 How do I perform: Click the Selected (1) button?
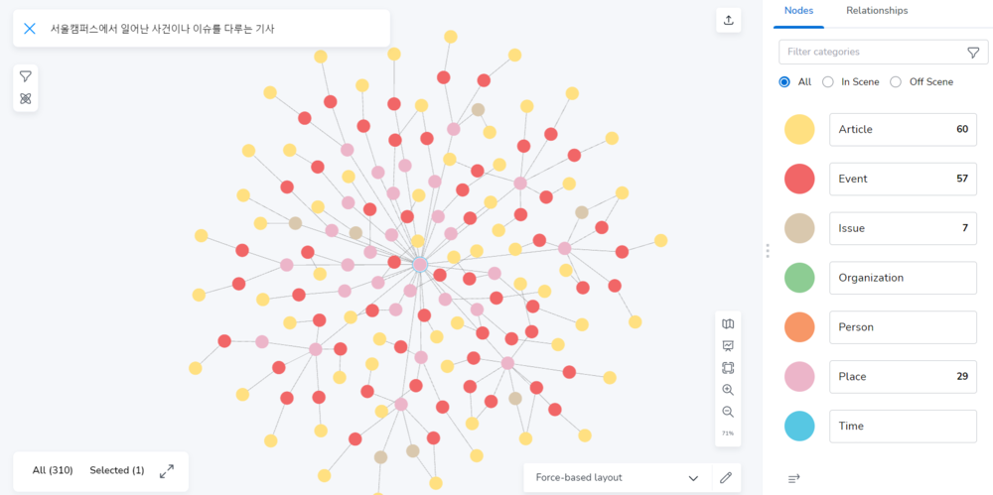116,470
